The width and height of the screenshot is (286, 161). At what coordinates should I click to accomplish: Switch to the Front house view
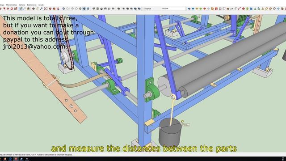click(x=101, y=8)
